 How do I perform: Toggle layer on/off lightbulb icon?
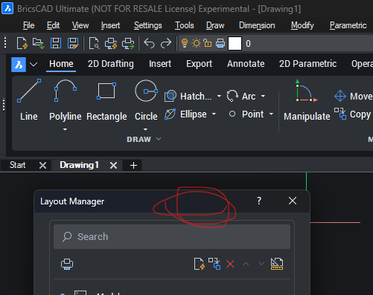coord(185,43)
